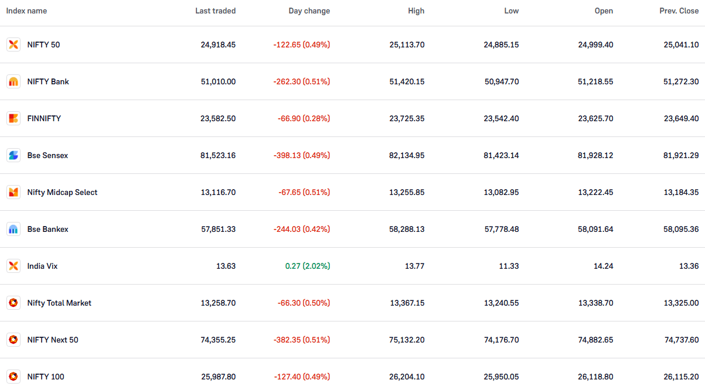705x390 pixels.
Task: Sort by the Last traded column header
Action: 216,11
